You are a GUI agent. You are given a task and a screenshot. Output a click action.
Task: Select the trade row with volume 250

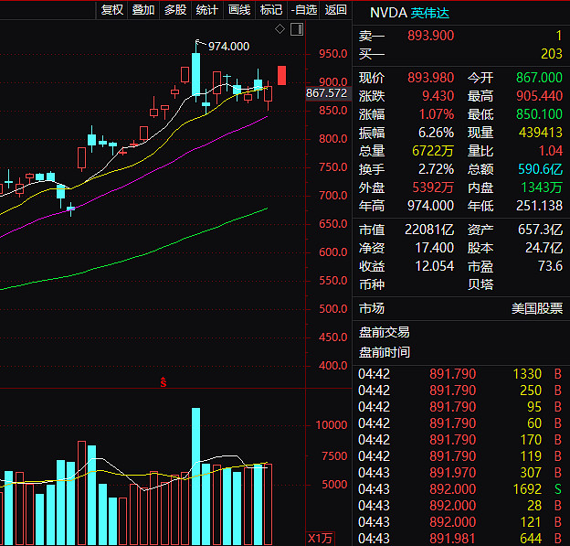coord(459,391)
